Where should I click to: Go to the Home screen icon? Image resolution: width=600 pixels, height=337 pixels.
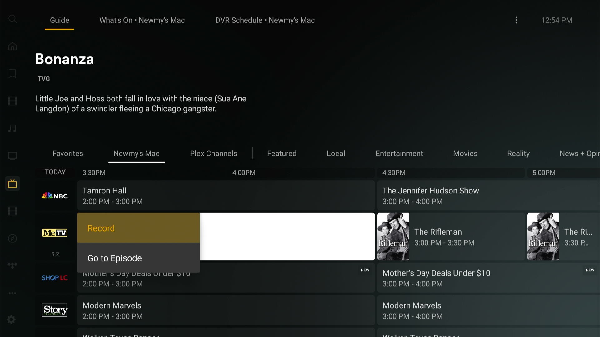click(x=12, y=46)
